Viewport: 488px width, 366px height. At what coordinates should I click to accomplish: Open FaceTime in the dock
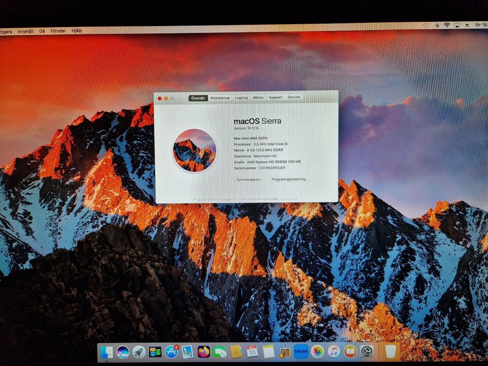[x=220, y=352]
